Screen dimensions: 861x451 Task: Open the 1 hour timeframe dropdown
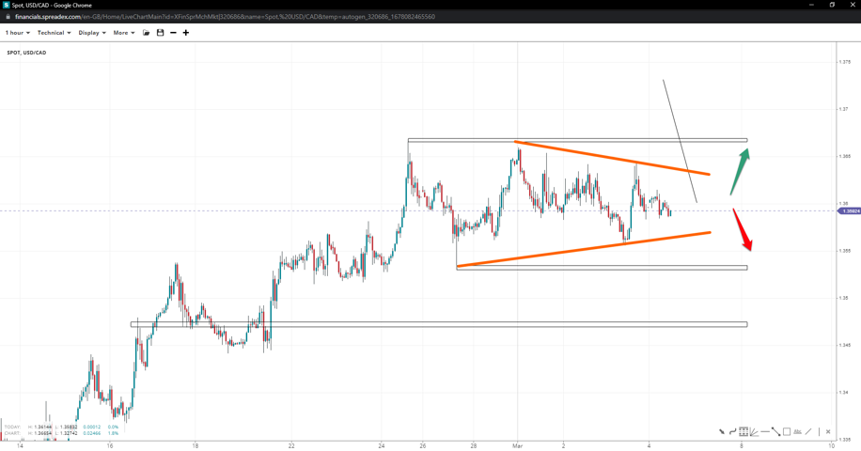pyautogui.click(x=17, y=33)
